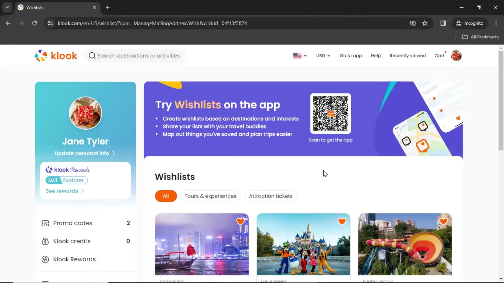Select the Tours & experiences tab
The height and width of the screenshot is (283, 504).
(x=211, y=196)
